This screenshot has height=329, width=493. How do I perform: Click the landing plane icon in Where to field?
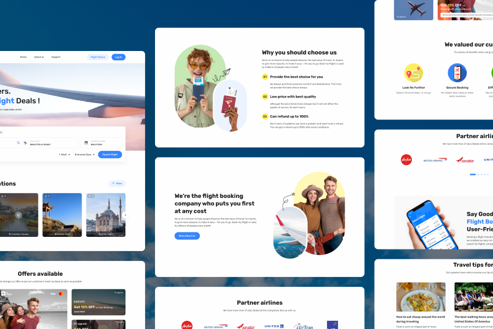25,143
